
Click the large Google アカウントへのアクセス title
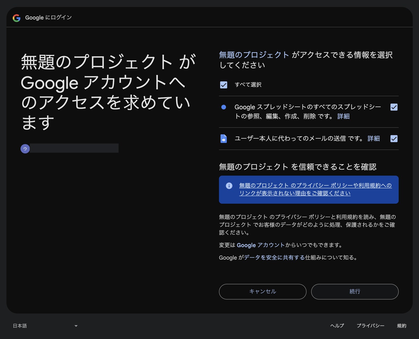108,92
